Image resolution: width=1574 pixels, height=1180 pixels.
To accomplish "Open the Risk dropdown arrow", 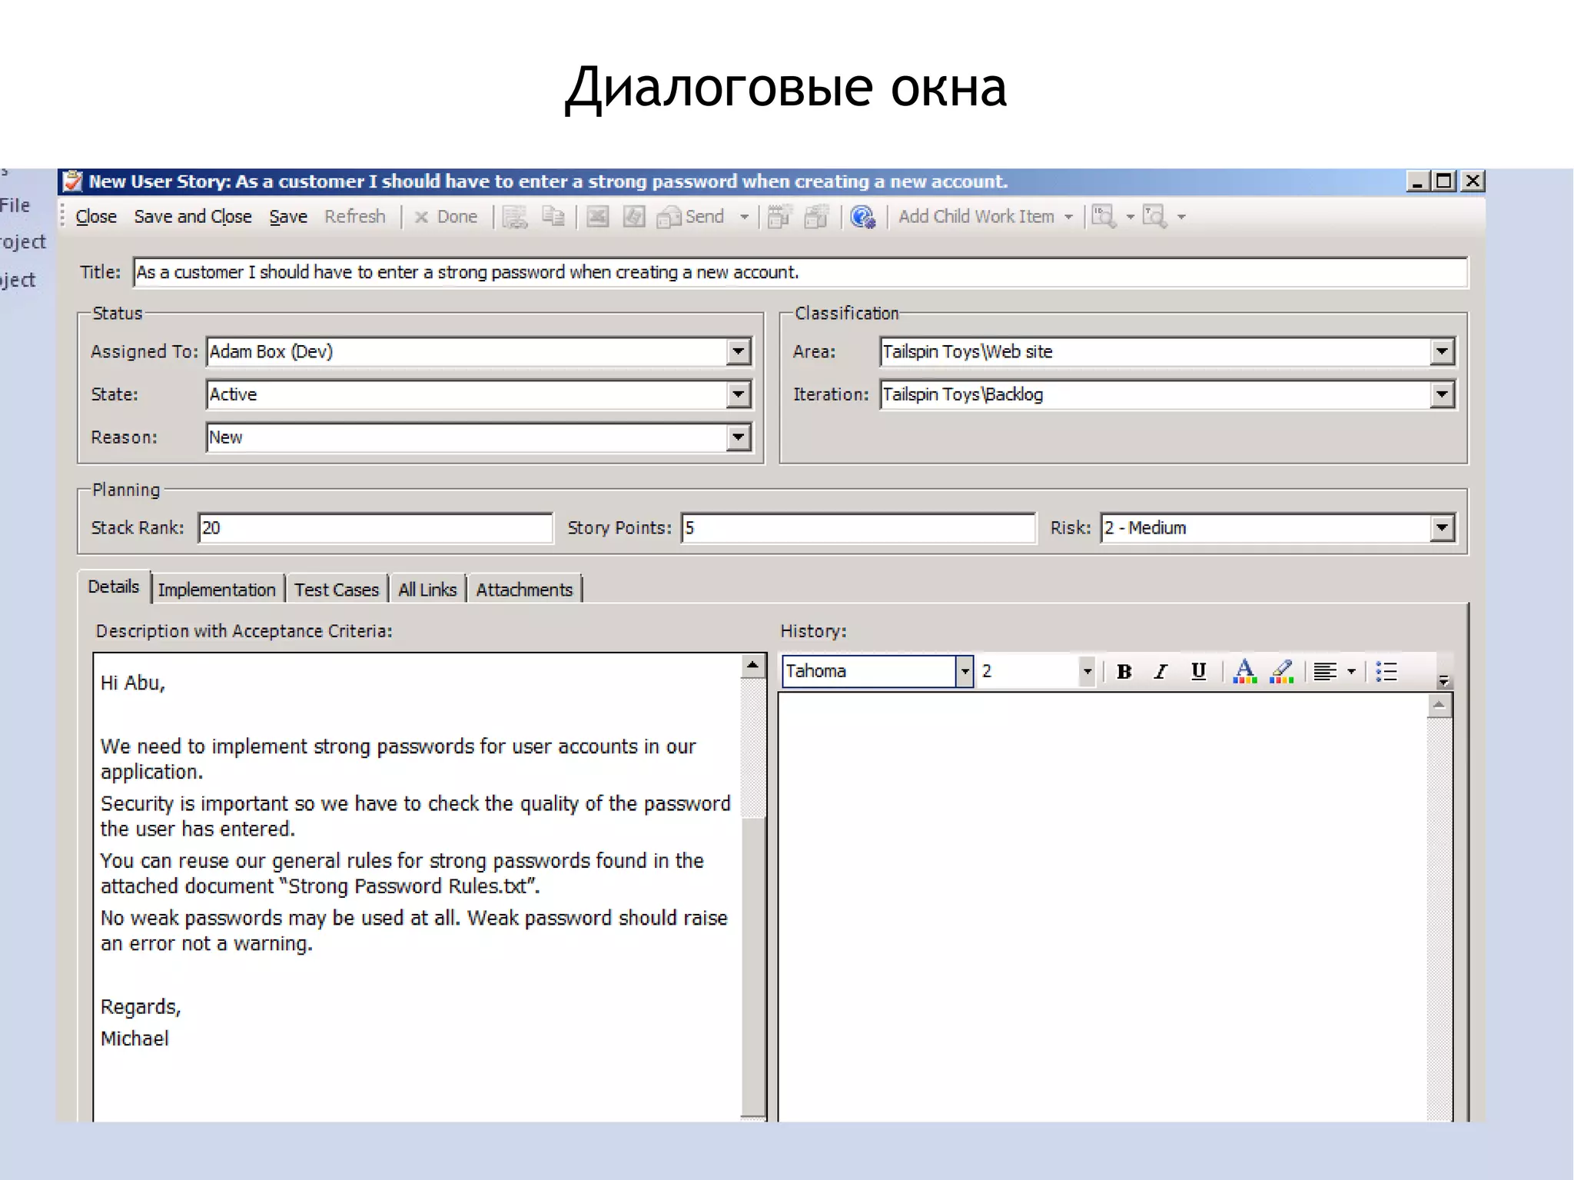I will 1443,528.
